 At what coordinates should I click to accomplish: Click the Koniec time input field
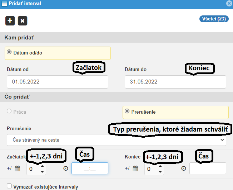[208, 168]
